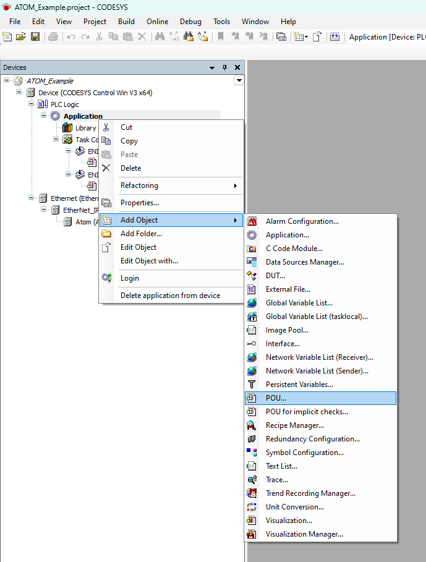
Task: Select Trend Recording Manager... entry
Action: (x=321, y=493)
